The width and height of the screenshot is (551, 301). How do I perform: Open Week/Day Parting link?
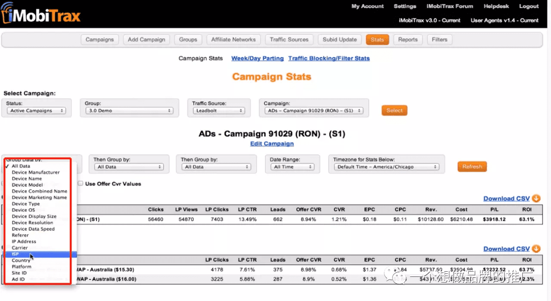point(257,59)
